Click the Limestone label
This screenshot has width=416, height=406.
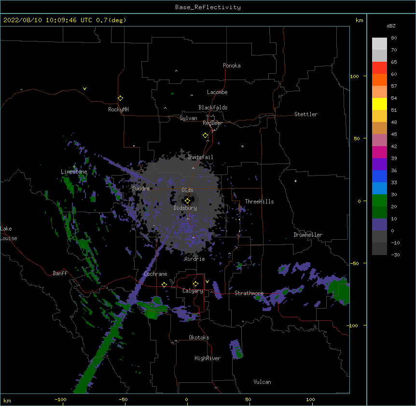click(x=74, y=172)
